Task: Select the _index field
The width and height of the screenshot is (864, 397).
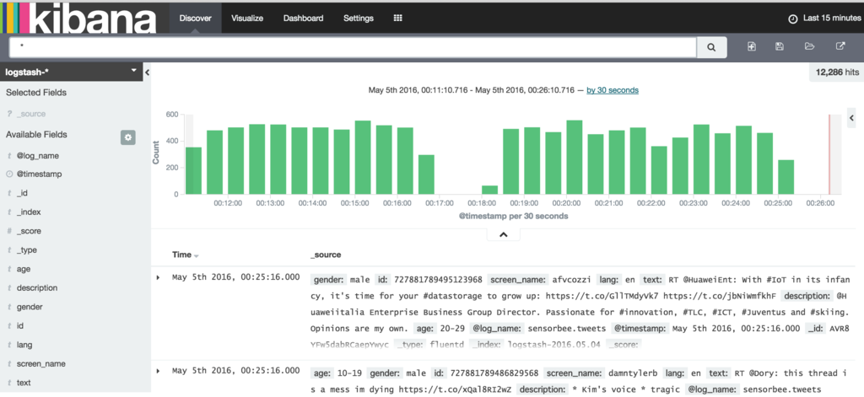Action: pos(29,212)
